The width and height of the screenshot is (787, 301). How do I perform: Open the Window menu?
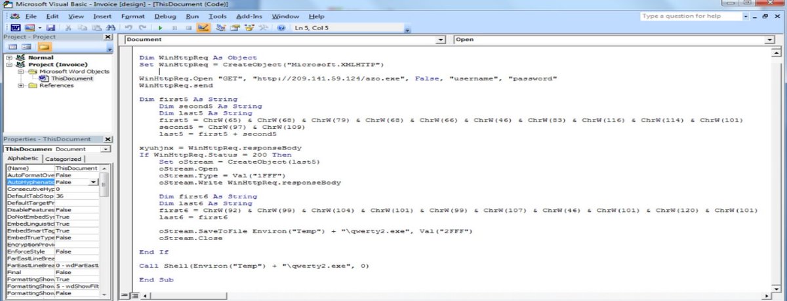(285, 16)
